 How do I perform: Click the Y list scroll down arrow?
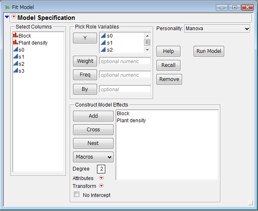[147, 50]
